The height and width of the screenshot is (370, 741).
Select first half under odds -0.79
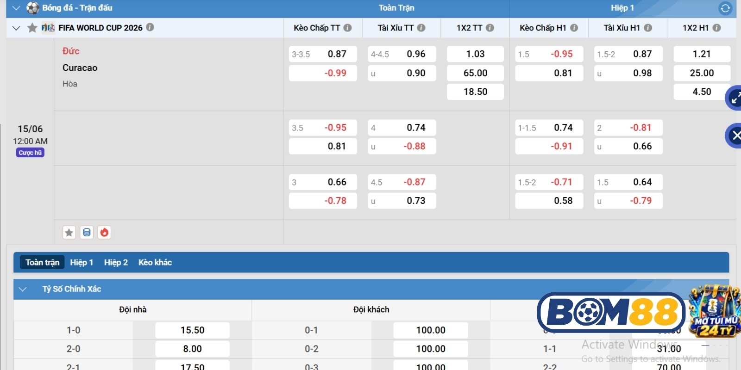(x=628, y=201)
